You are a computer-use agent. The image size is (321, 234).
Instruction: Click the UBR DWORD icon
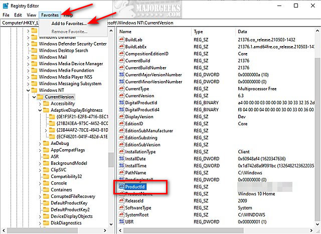121,222
